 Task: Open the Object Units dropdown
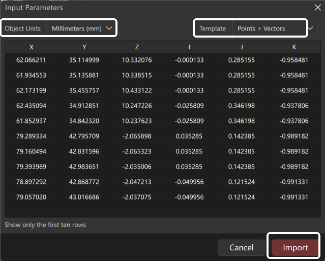coord(81,28)
